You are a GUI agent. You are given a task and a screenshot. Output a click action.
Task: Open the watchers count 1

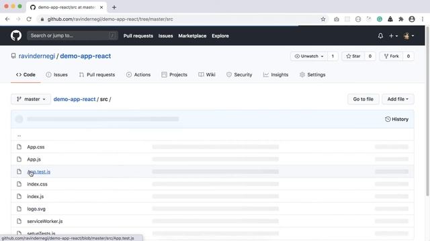pyautogui.click(x=333, y=56)
